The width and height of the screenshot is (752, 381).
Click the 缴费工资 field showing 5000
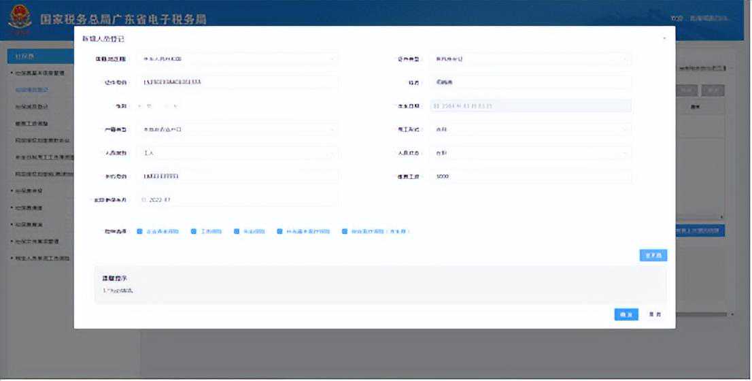[x=530, y=177]
